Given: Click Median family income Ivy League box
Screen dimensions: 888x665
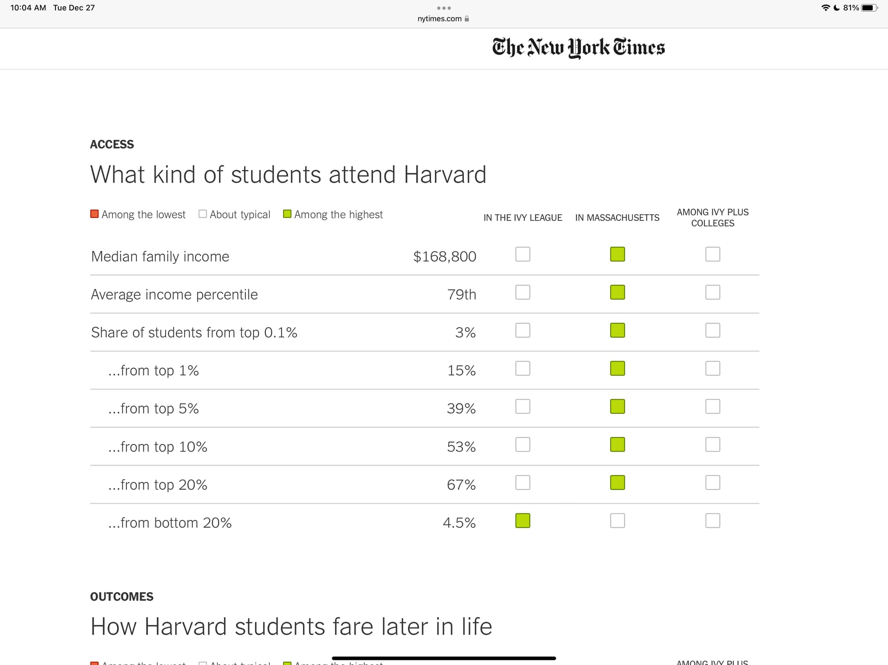Looking at the screenshot, I should [x=523, y=254].
